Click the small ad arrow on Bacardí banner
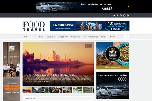 coord(128,22)
